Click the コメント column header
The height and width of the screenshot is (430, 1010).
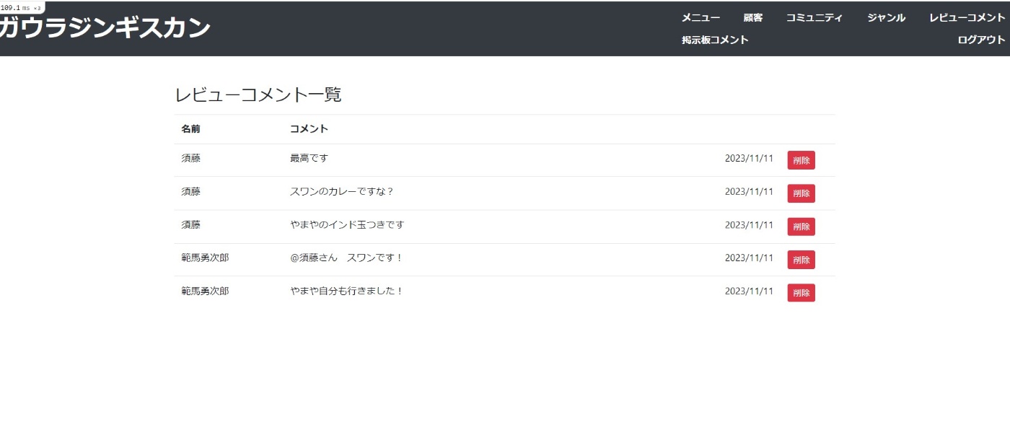coord(309,129)
